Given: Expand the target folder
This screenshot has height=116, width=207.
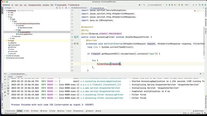Looking at the screenshot, I should click(x=7, y=41).
